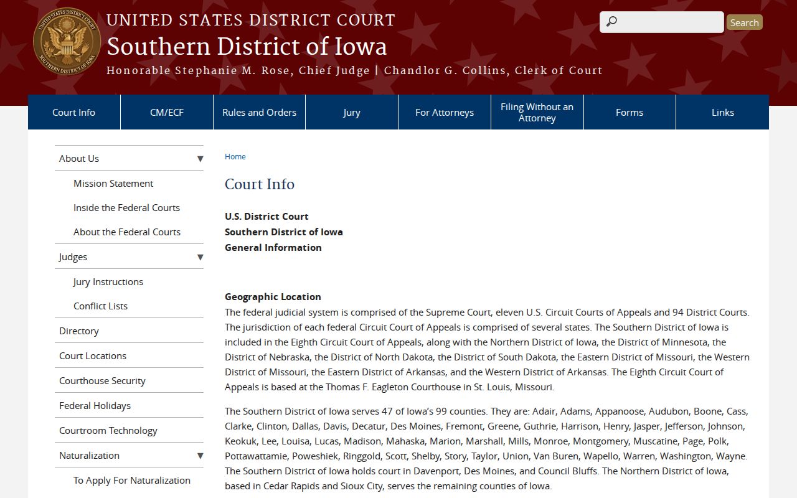
Task: Click the General Information heading text
Action: (273, 247)
